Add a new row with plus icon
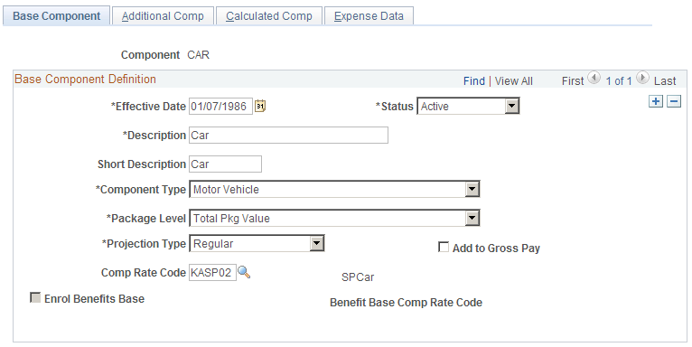This screenshot has height=347, width=692. pos(656,101)
